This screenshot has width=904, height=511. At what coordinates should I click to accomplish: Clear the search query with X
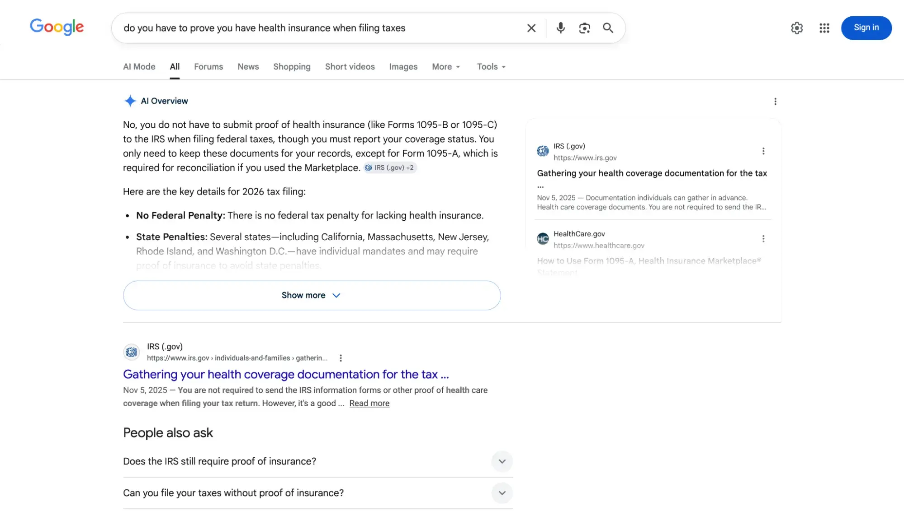[531, 28]
